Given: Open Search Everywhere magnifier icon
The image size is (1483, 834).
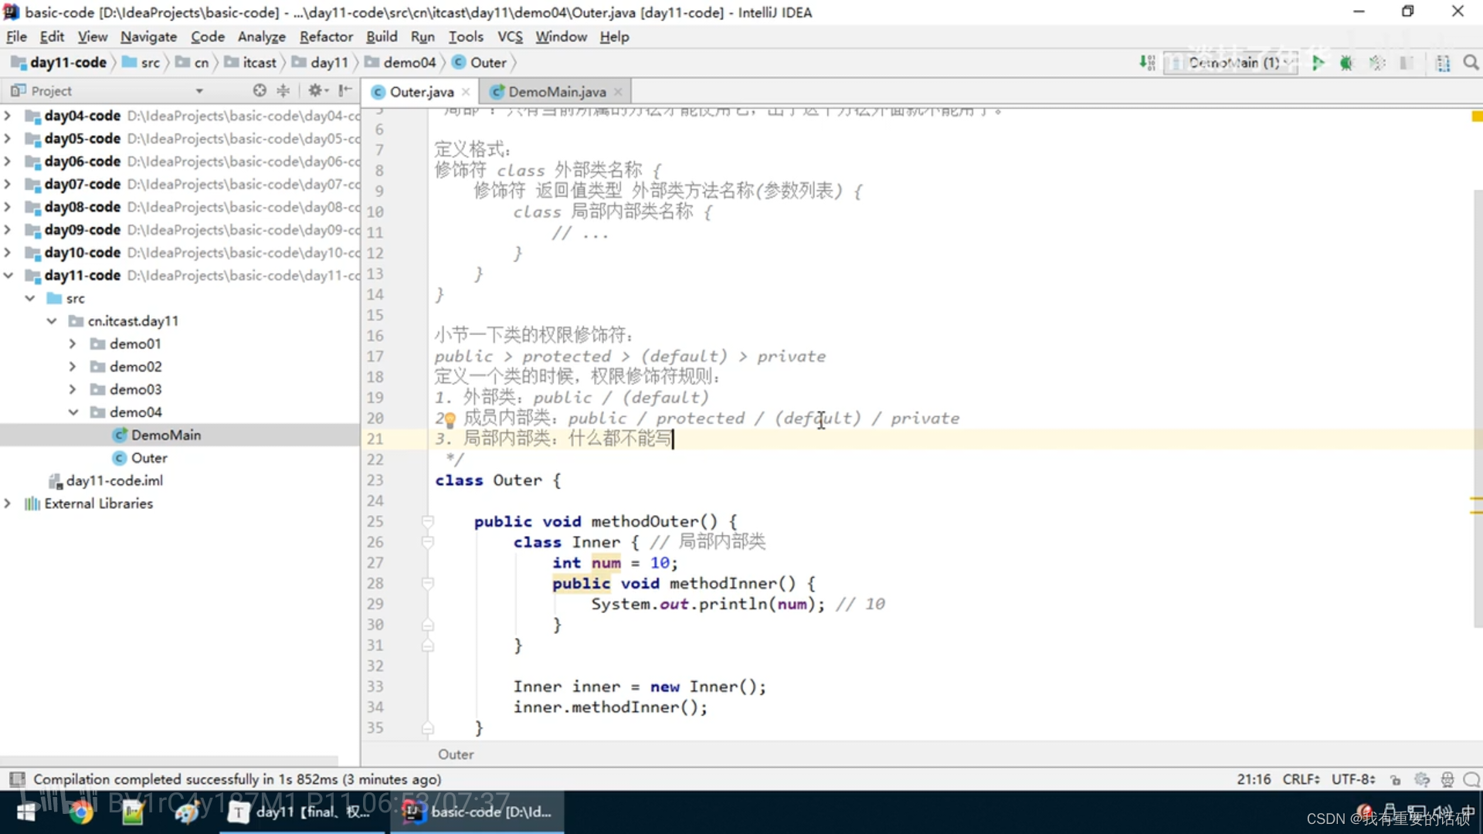Looking at the screenshot, I should pos(1471,63).
